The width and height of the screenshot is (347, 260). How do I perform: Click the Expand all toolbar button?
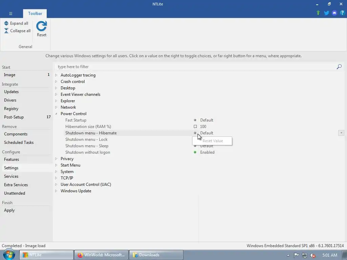coord(16,23)
